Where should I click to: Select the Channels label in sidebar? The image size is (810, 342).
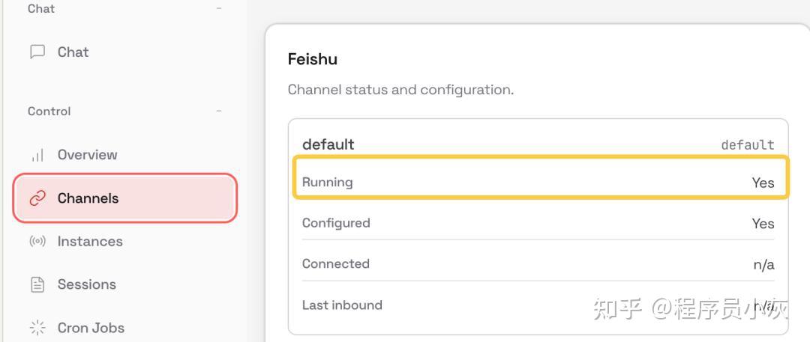(88, 198)
